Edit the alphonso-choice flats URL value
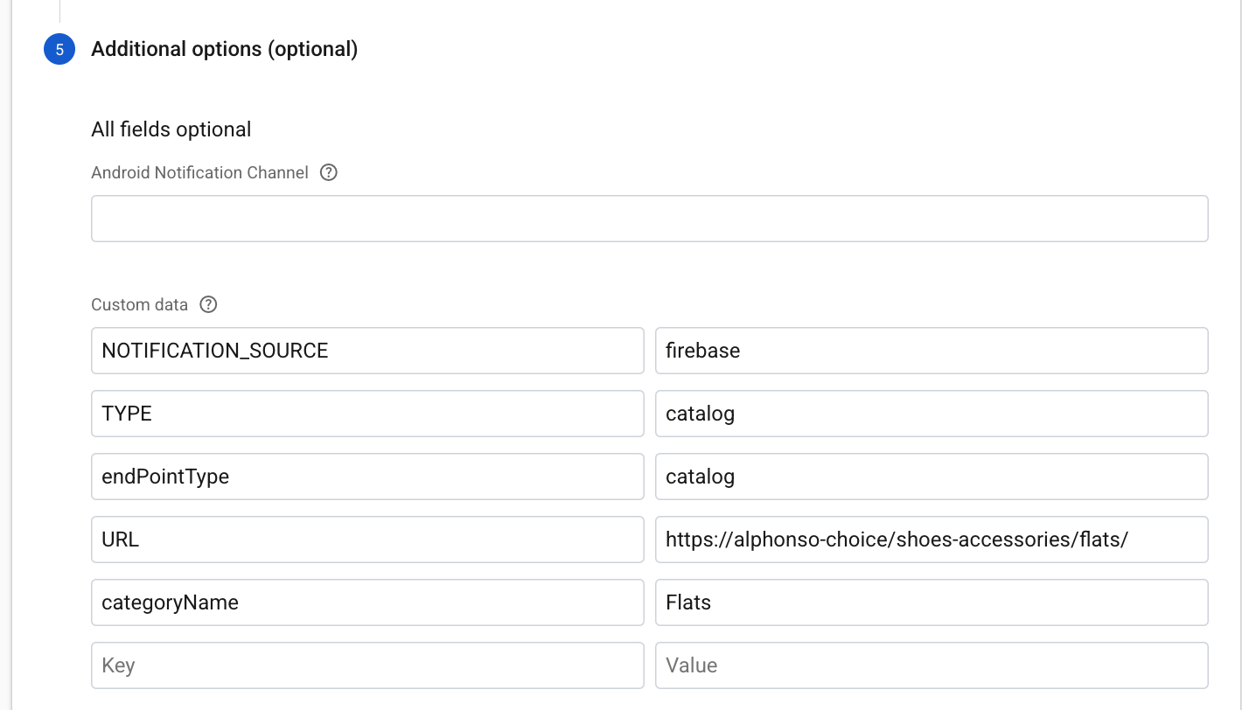This screenshot has width=1242, height=710. tap(931, 539)
